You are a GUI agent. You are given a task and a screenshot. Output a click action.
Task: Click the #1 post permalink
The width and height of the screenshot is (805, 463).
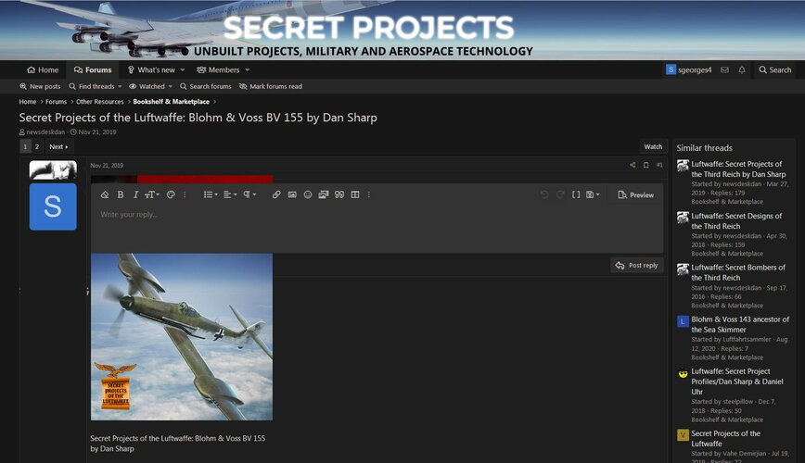point(659,165)
